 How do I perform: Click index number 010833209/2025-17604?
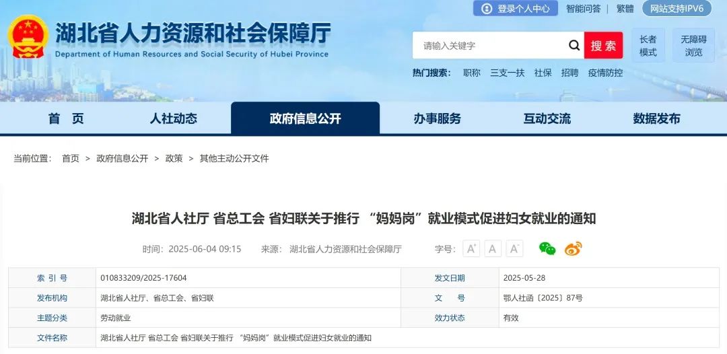[144, 278]
